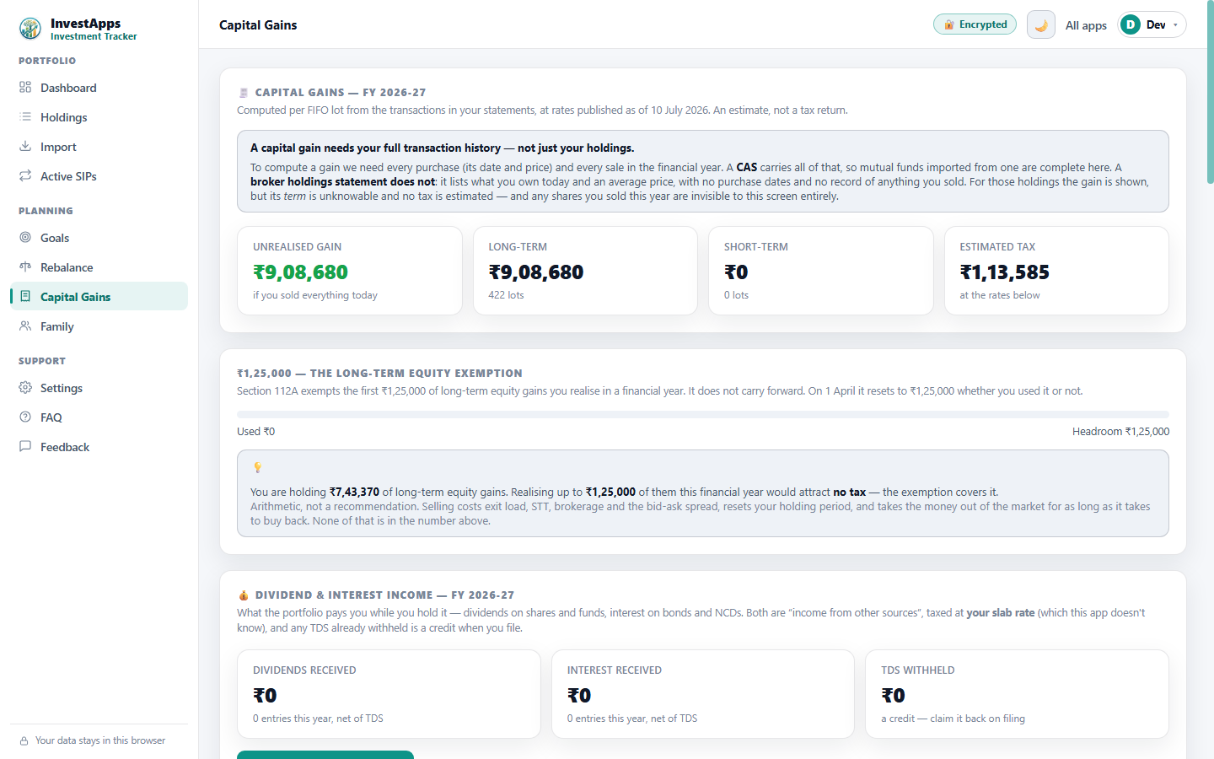Click the Short-Term 0 lots card
Screen dimensions: 1214x759
point(821,271)
